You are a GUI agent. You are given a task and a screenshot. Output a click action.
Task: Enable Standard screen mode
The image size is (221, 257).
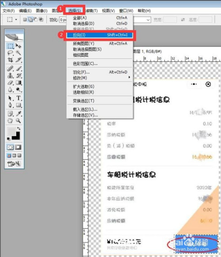(x=9, y=155)
